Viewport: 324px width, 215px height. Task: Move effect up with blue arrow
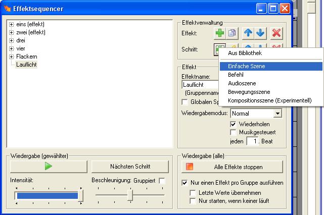(x=248, y=33)
